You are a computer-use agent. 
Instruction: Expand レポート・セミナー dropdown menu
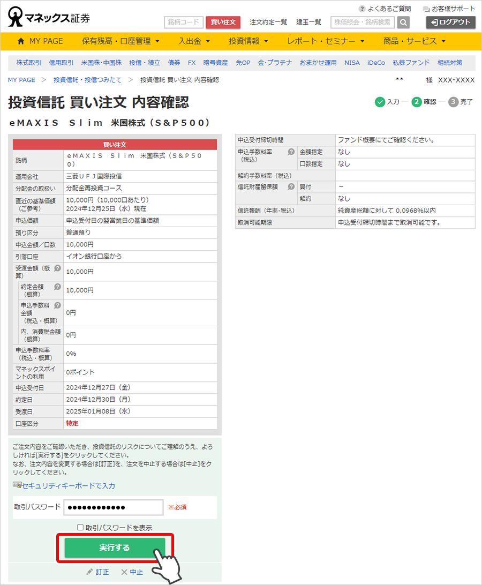[x=325, y=41]
